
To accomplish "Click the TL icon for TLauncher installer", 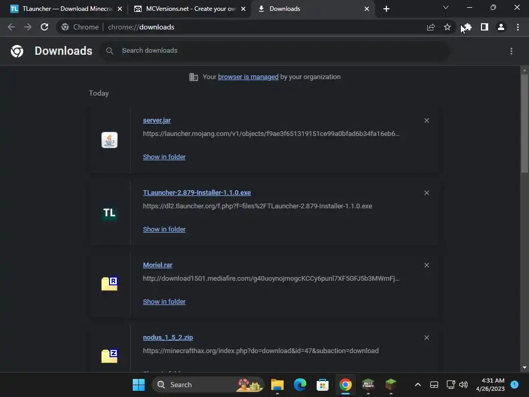I will coord(110,212).
